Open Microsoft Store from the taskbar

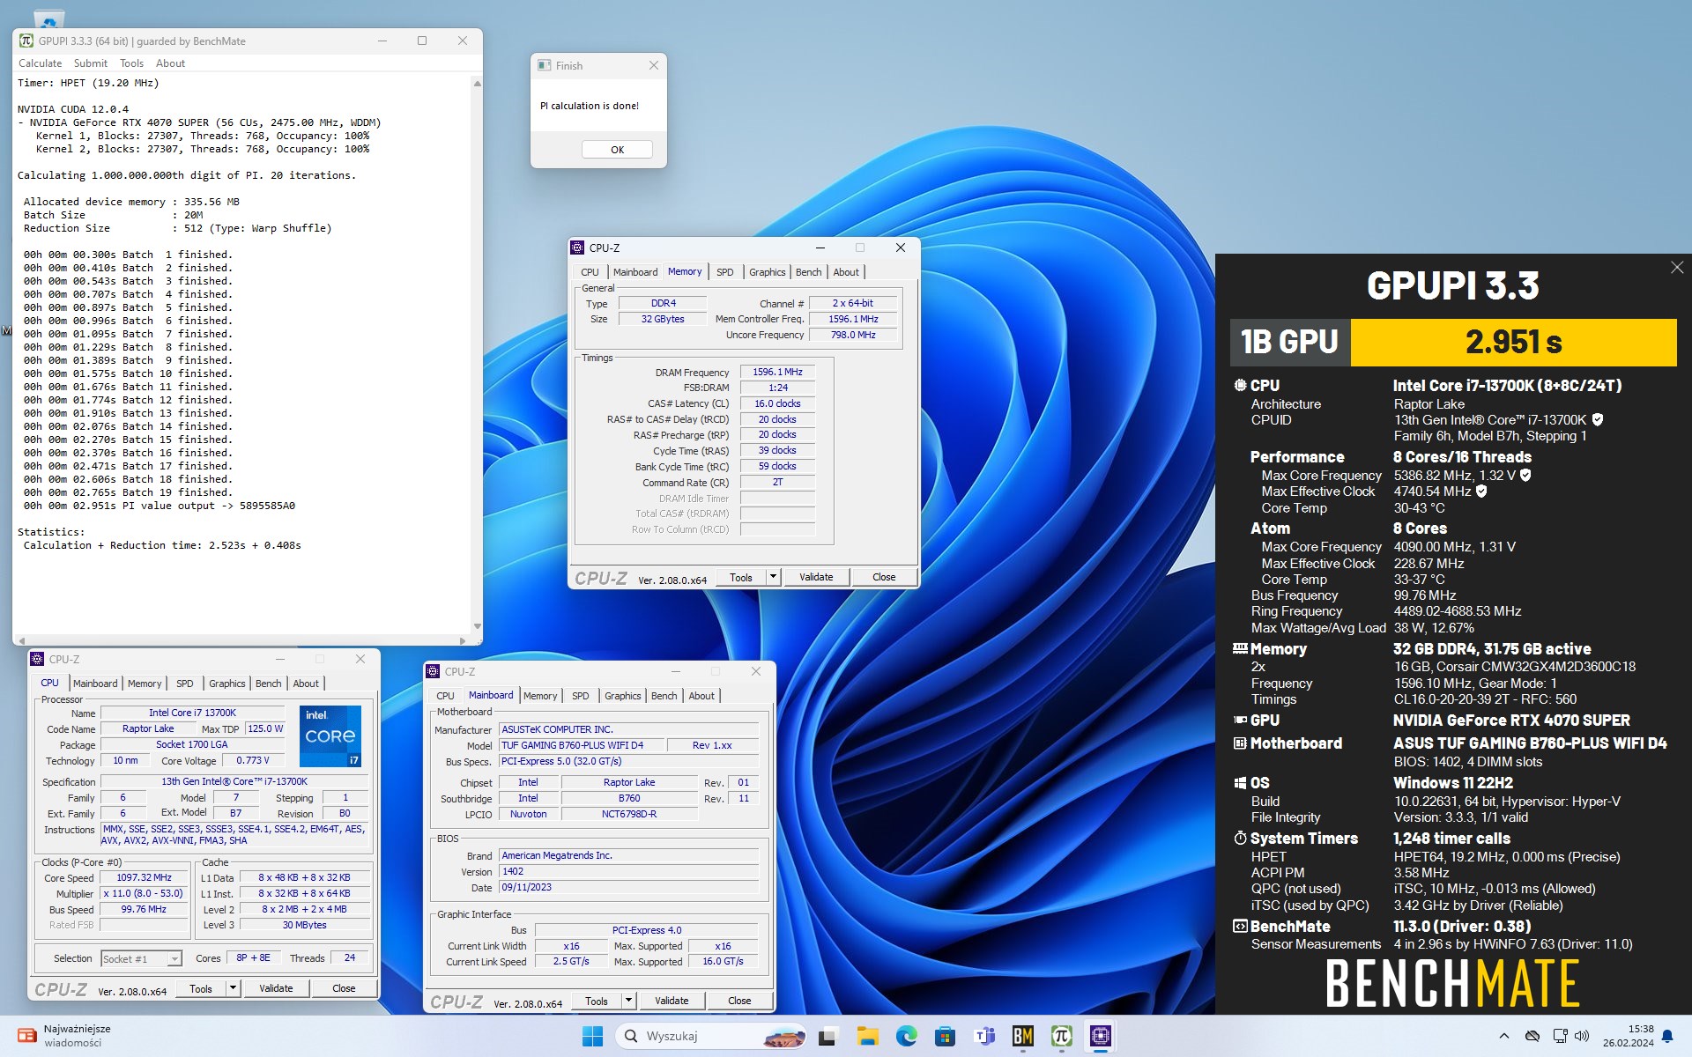pyautogui.click(x=945, y=1036)
